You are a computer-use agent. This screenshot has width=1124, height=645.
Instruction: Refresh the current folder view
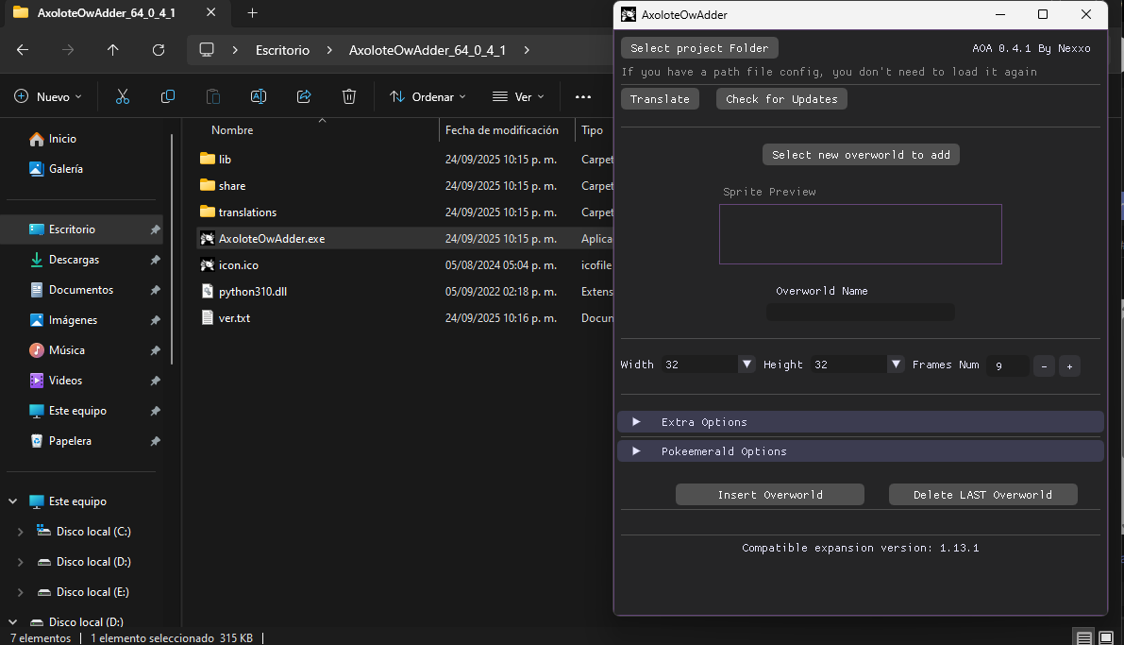pos(159,50)
